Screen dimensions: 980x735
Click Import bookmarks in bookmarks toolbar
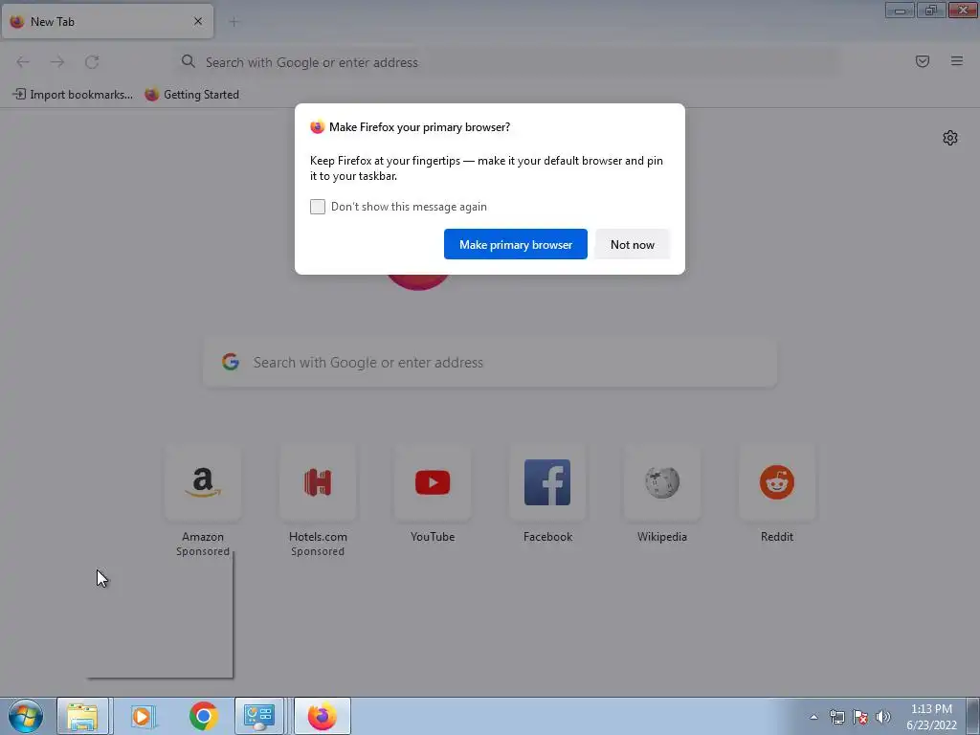tap(73, 95)
